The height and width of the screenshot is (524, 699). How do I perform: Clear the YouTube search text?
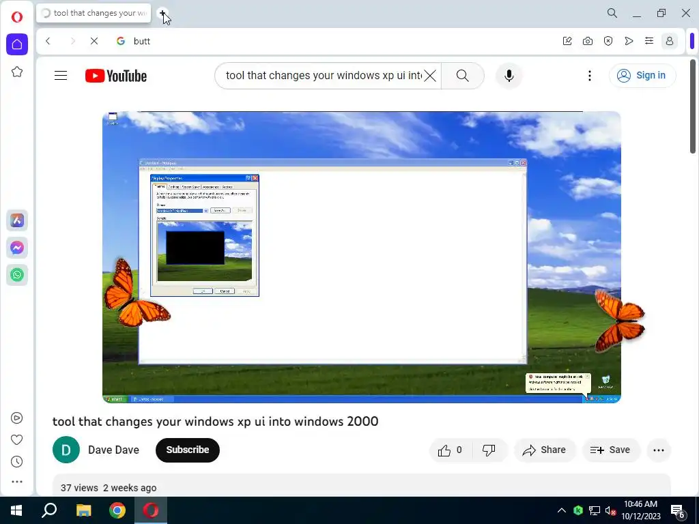430,76
